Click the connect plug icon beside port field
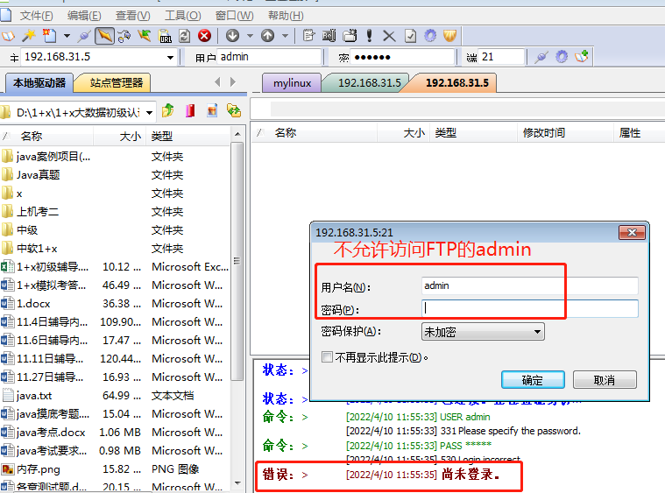This screenshot has width=665, height=493. click(x=541, y=57)
